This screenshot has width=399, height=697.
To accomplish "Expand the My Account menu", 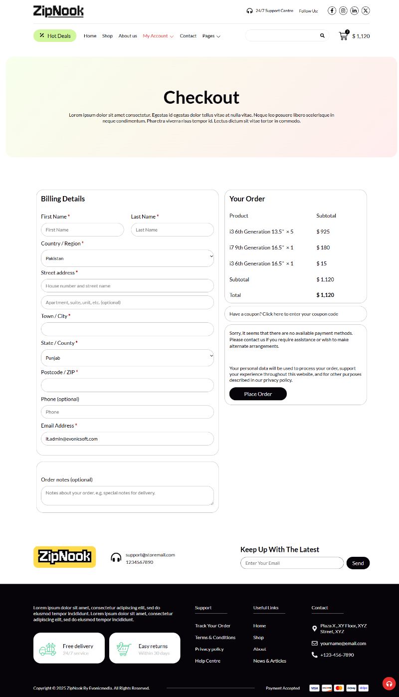I will coord(158,36).
